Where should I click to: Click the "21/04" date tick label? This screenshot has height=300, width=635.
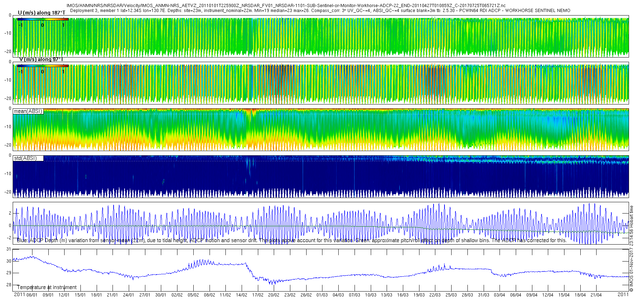[596, 295]
